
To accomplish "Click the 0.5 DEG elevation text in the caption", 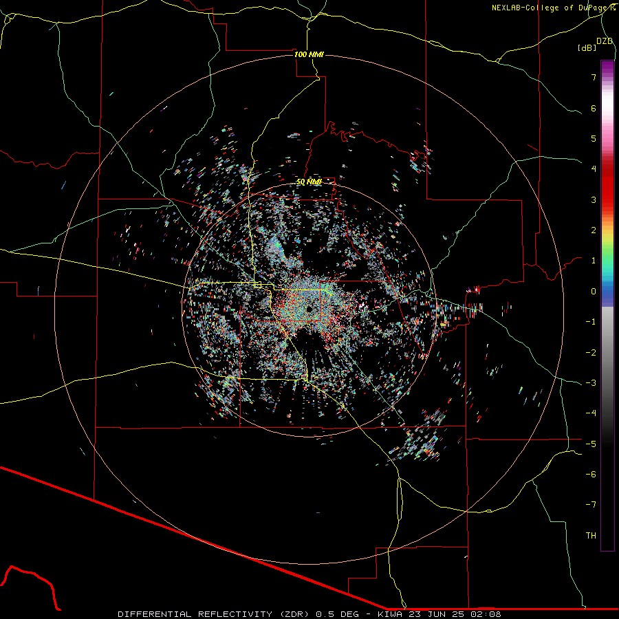I will click(x=337, y=614).
